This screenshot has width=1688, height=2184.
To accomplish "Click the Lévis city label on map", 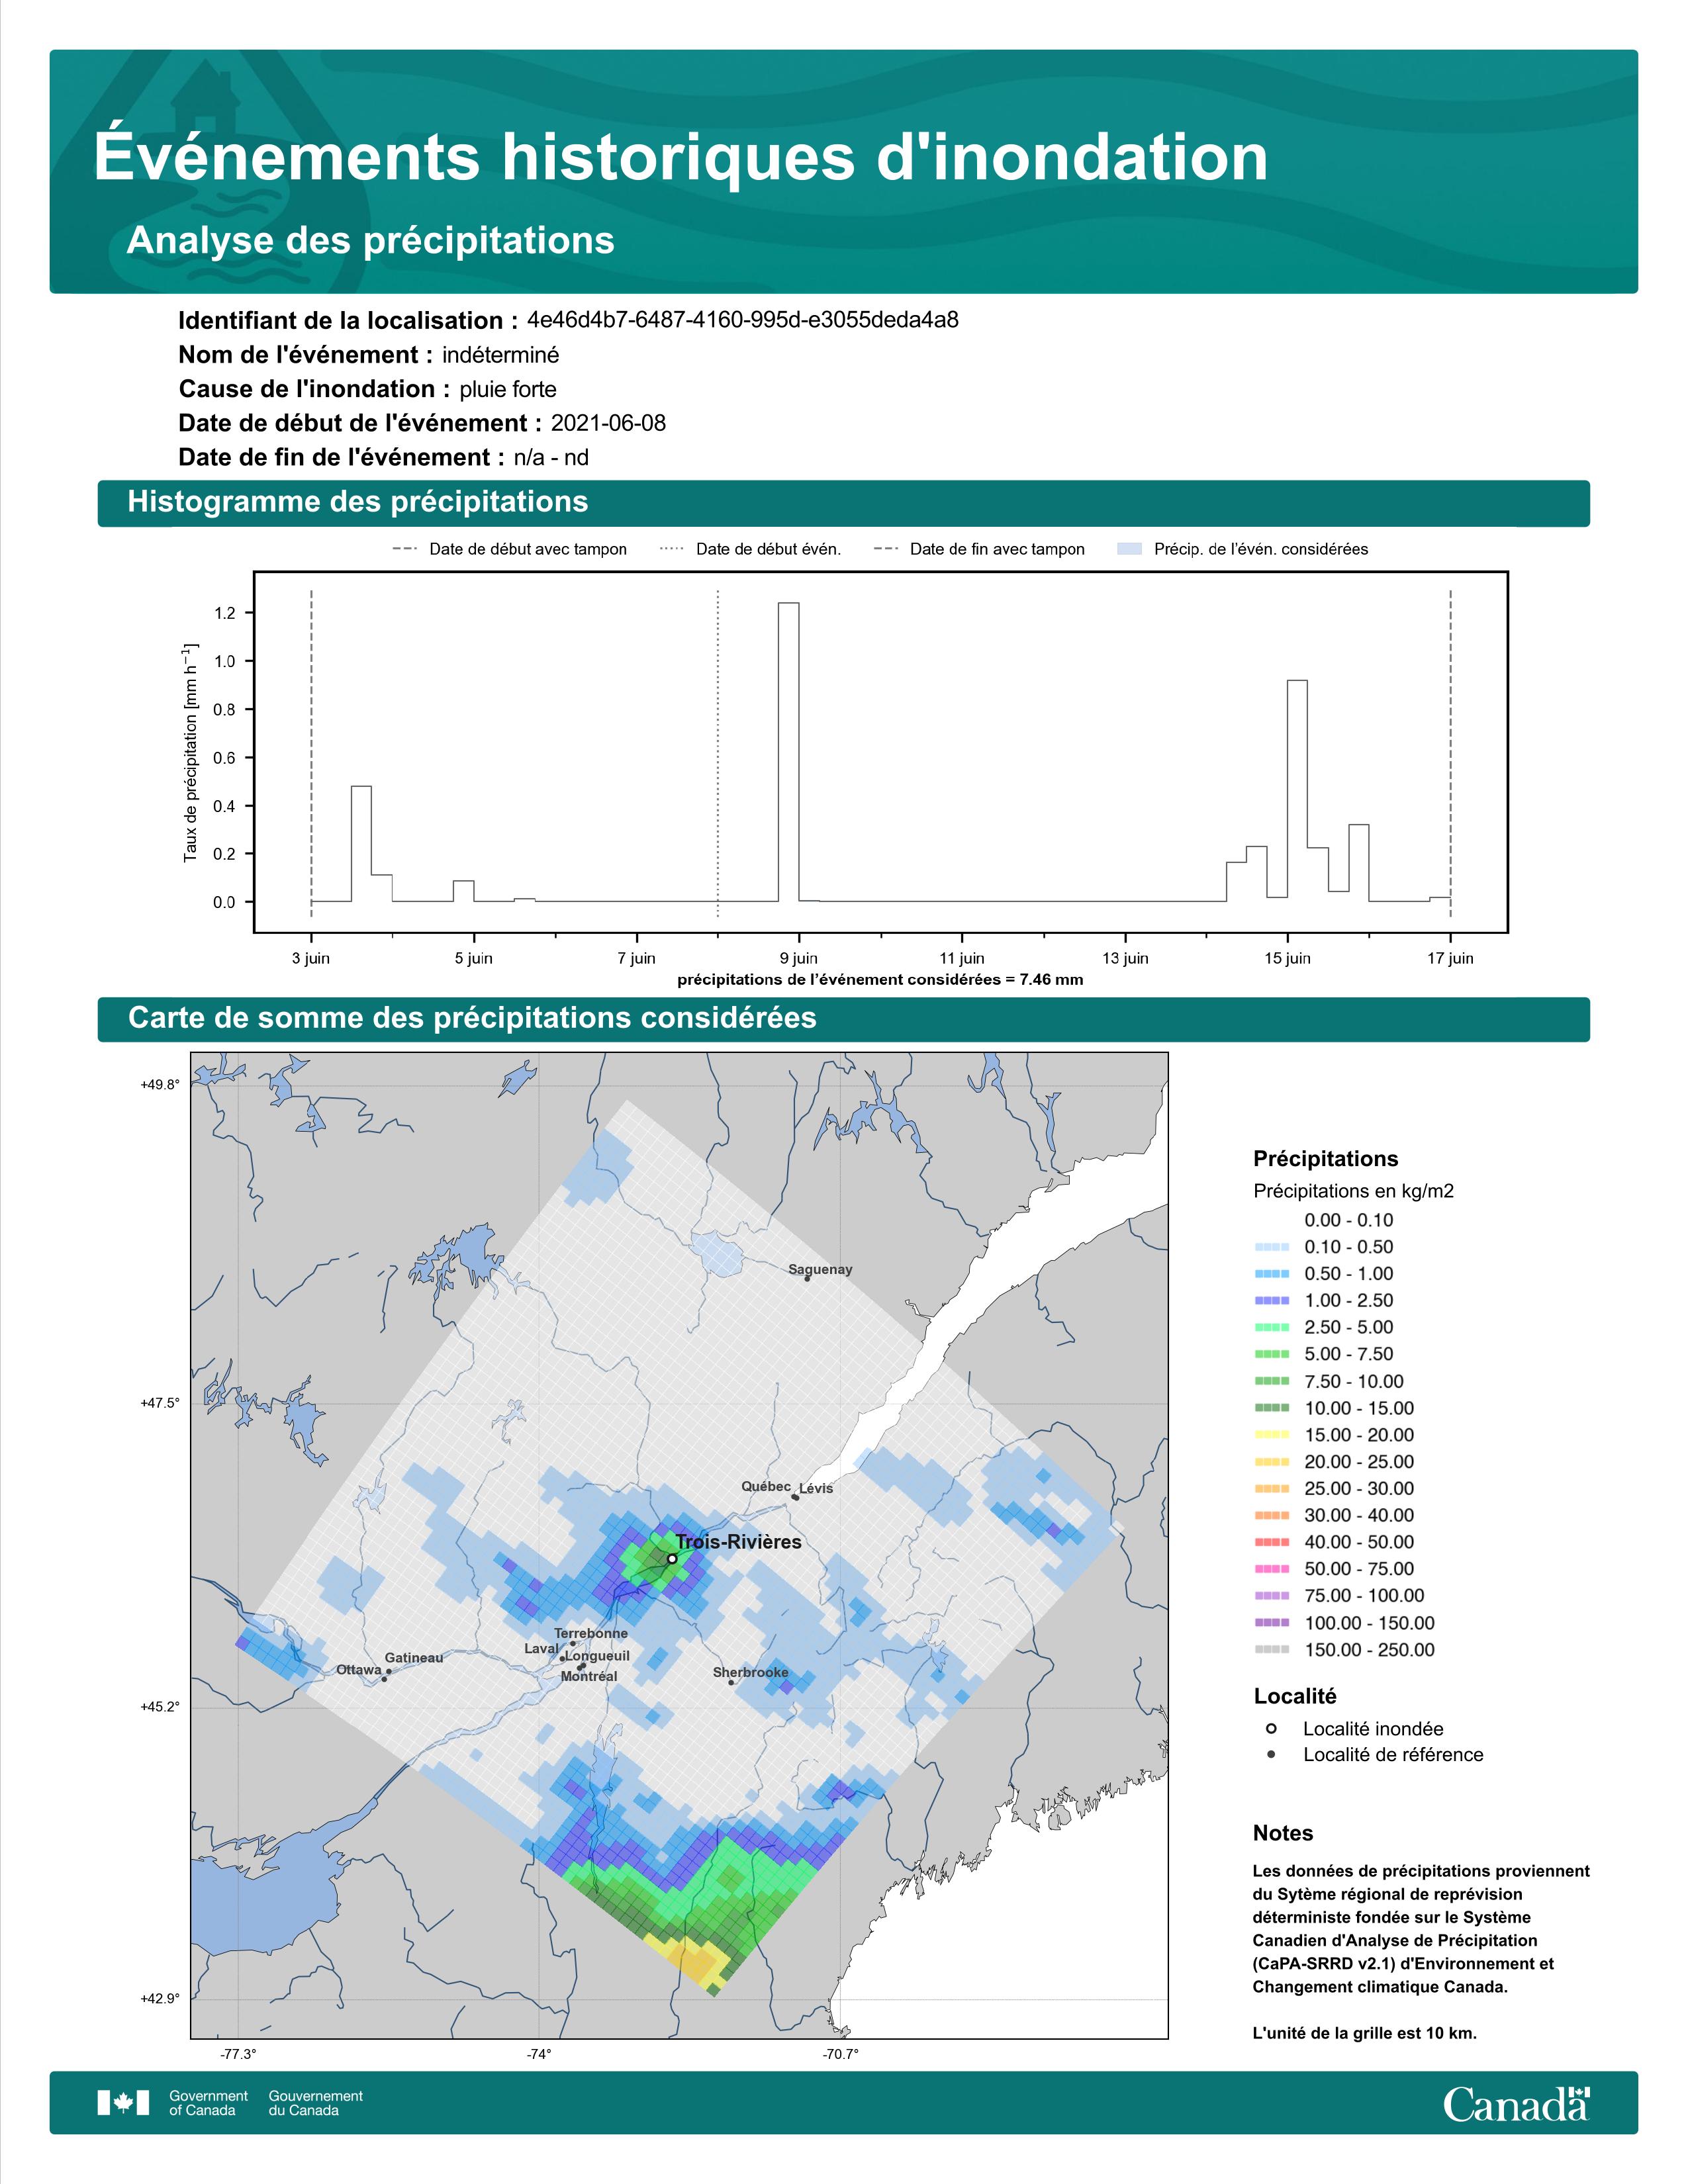I will coord(816,1488).
